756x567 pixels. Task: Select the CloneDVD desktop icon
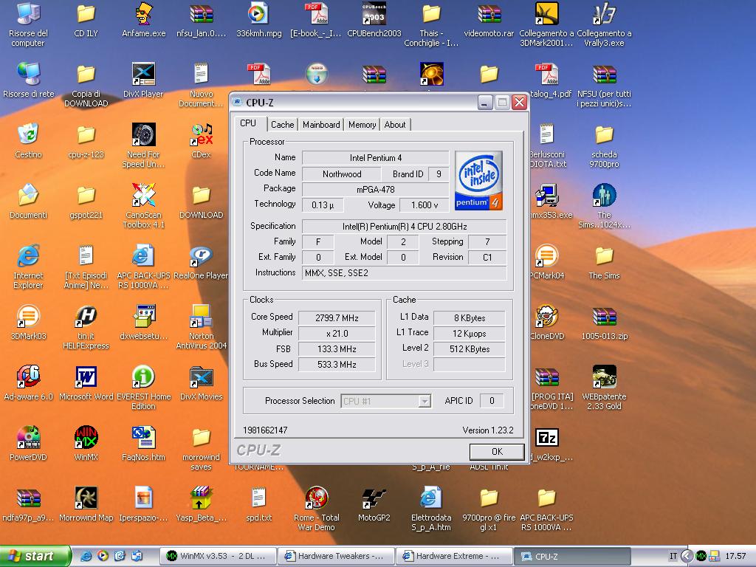coord(547,323)
